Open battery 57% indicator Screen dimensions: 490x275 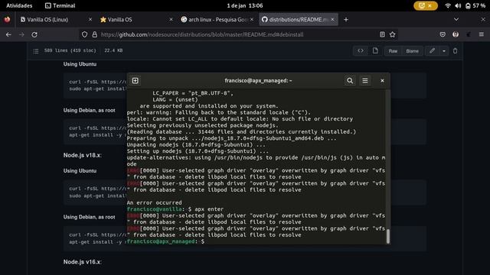tap(475, 5)
